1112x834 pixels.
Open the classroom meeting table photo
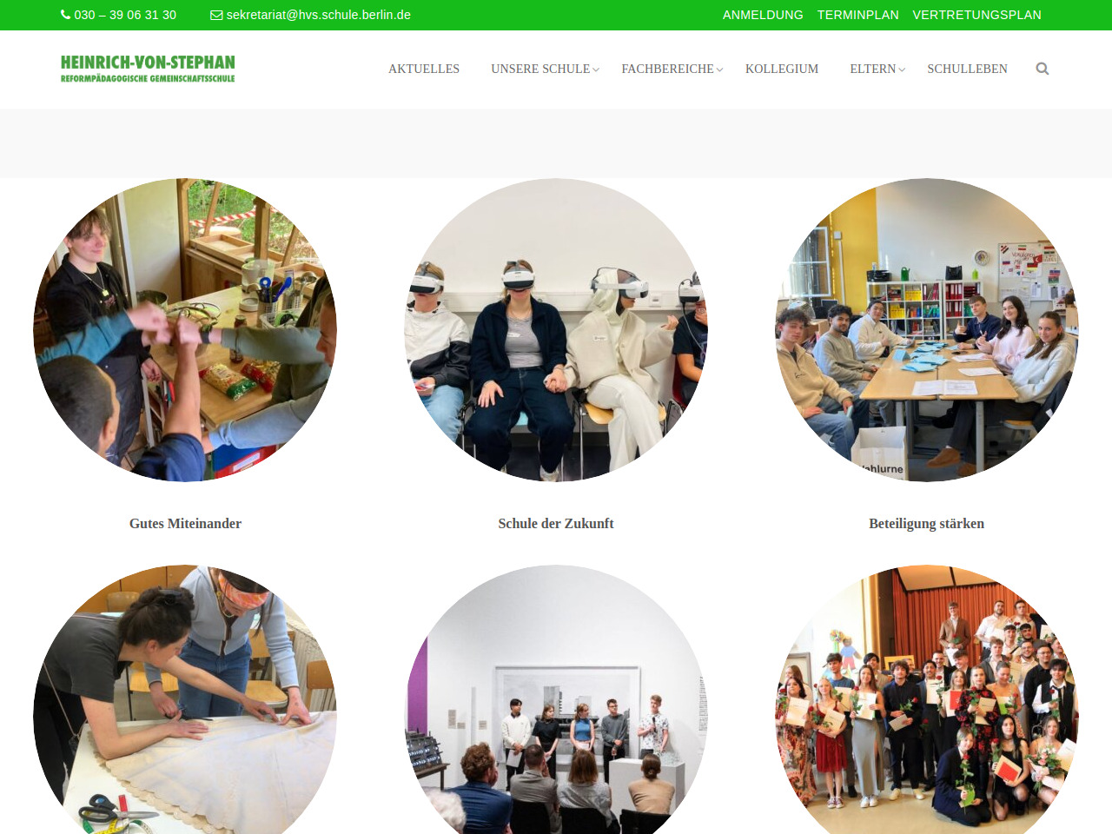[927, 330]
